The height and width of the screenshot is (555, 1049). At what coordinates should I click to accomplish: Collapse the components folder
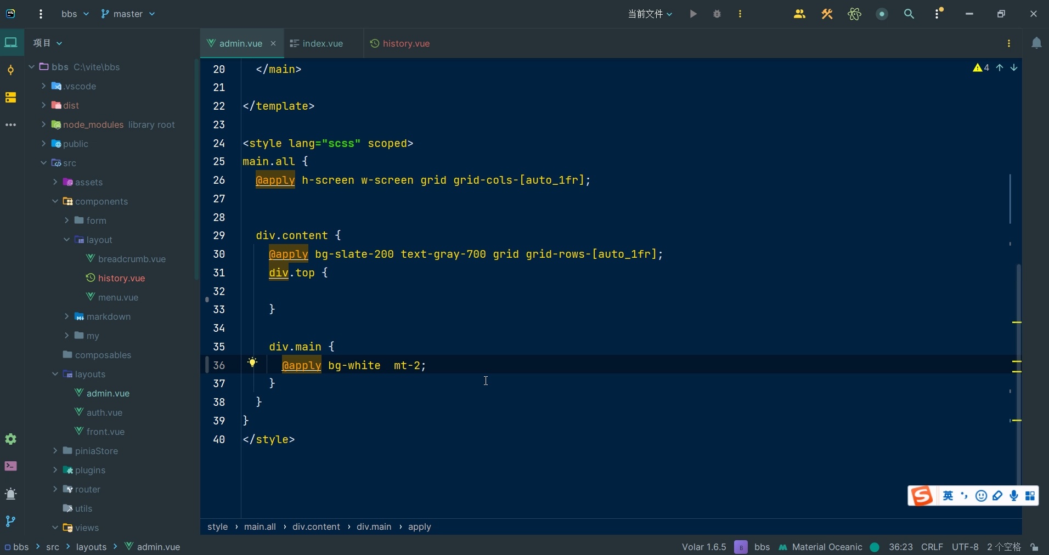(55, 201)
